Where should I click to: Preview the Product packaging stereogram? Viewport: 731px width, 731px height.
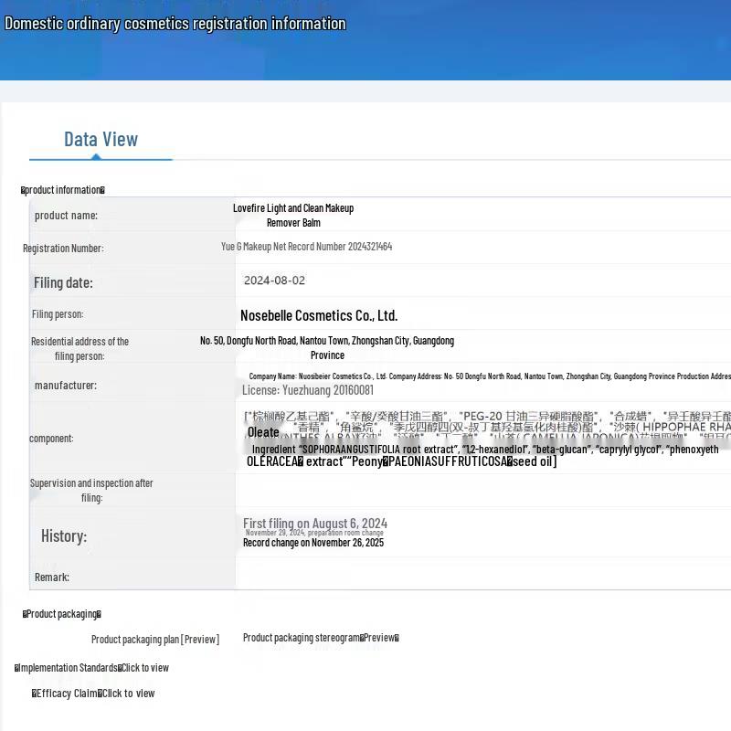pyautogui.click(x=321, y=638)
